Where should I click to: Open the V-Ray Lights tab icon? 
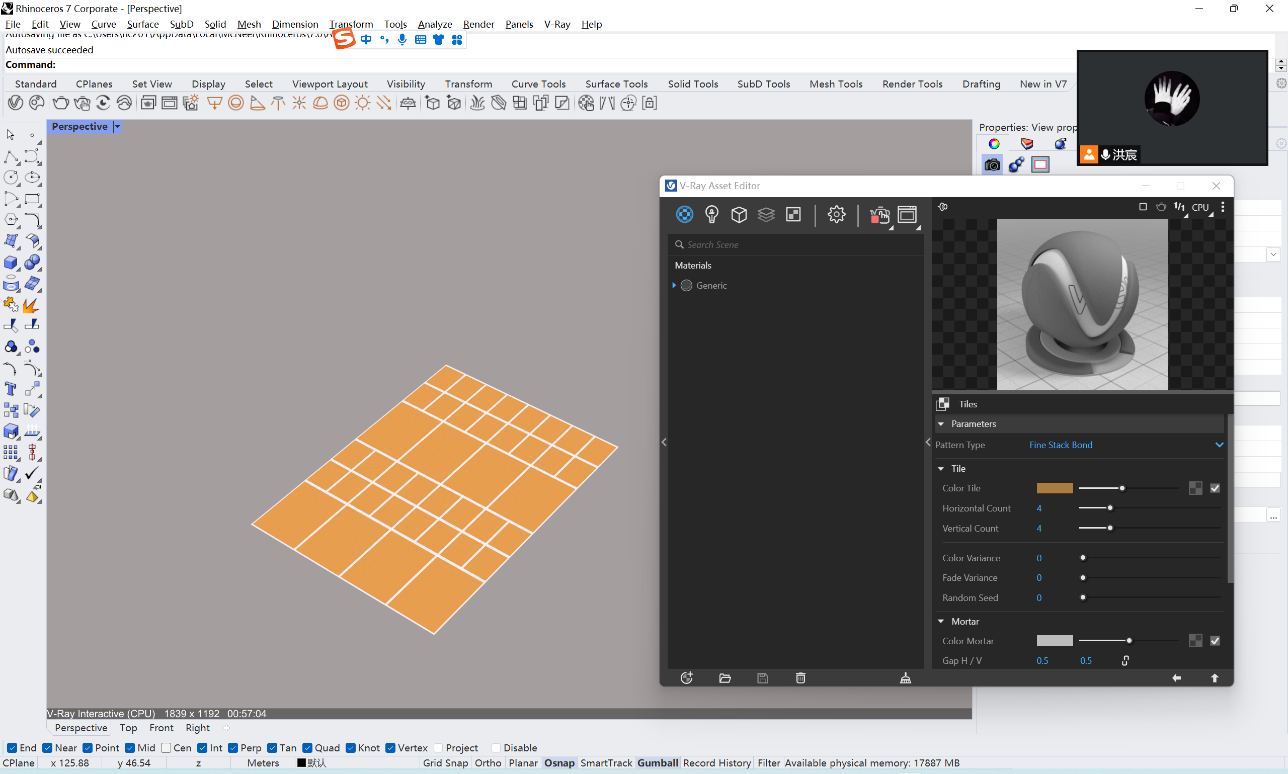[711, 214]
